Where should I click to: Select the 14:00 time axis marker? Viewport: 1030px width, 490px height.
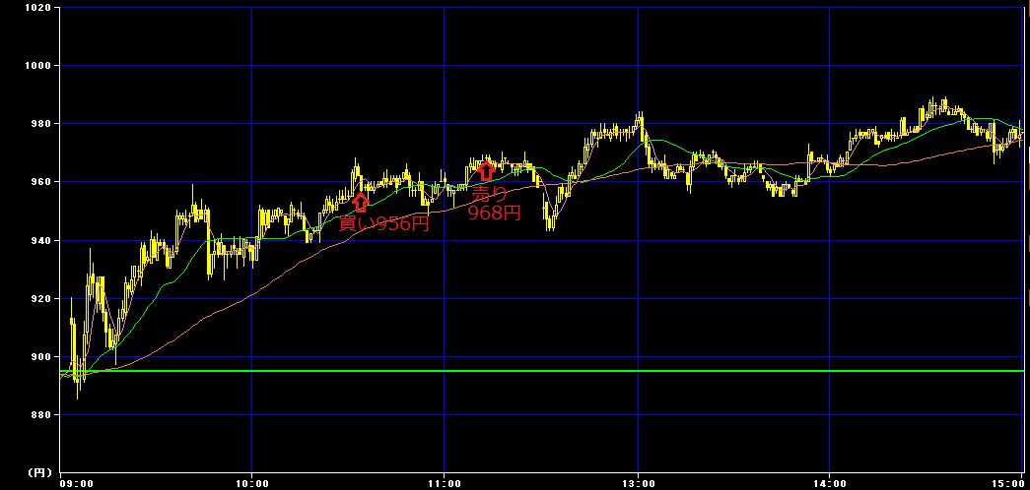(829, 484)
